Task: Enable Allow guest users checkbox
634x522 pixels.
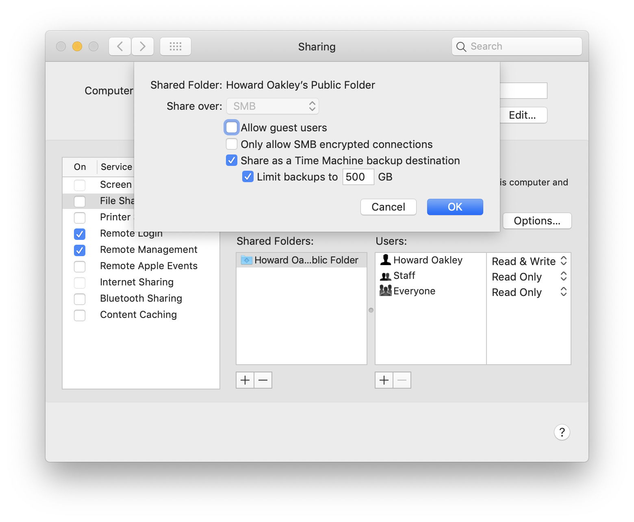Action: pos(232,128)
